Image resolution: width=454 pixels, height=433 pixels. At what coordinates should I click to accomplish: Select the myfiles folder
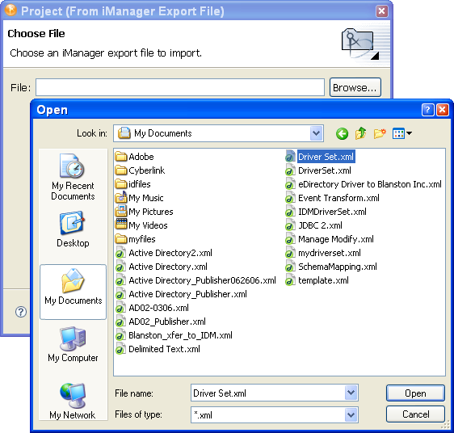click(135, 239)
